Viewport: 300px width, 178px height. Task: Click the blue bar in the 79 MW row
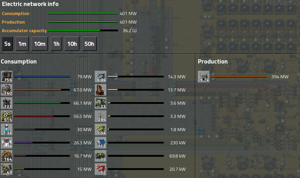(42, 77)
